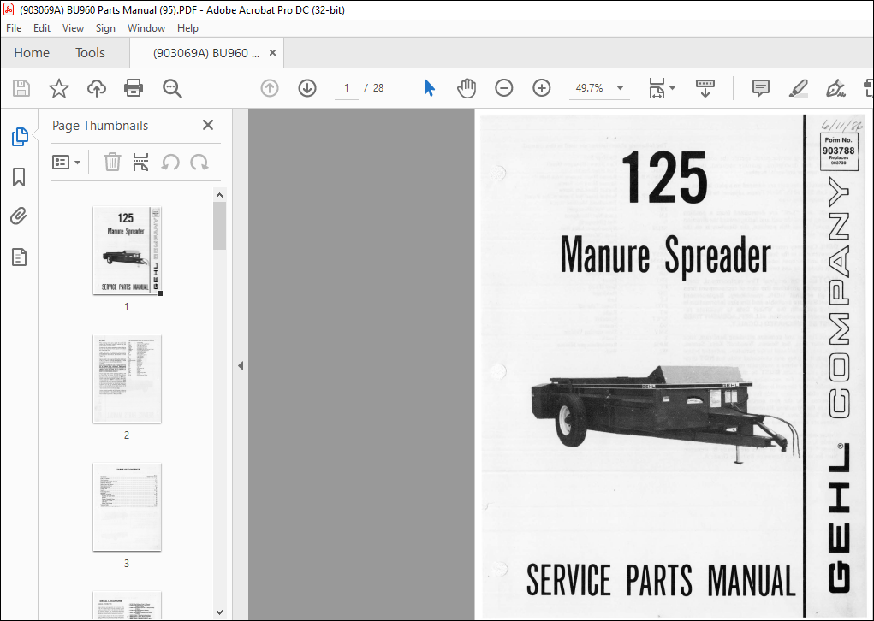
Task: Print the document using the printer icon
Action: pyautogui.click(x=134, y=88)
